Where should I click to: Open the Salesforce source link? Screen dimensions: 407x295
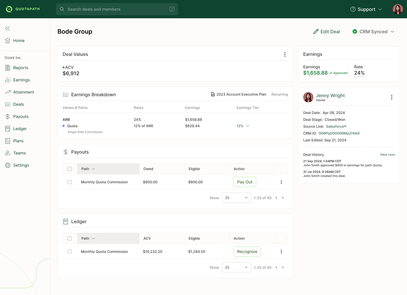[x=336, y=126]
